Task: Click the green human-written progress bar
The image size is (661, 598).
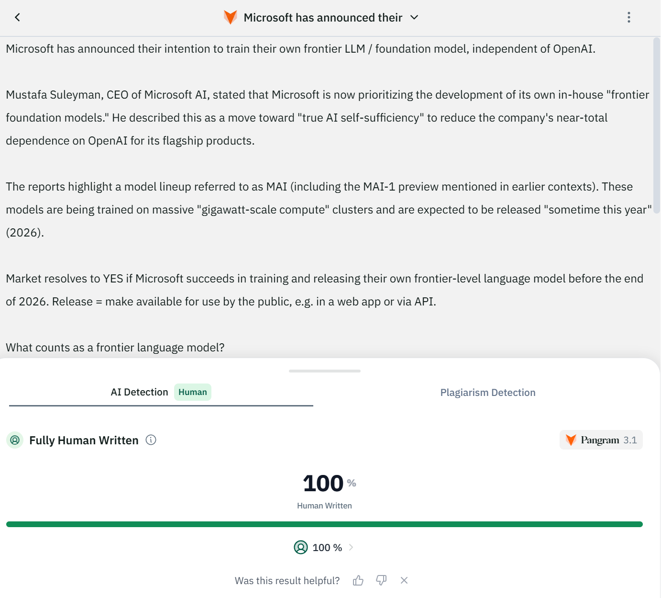Action: [x=324, y=524]
